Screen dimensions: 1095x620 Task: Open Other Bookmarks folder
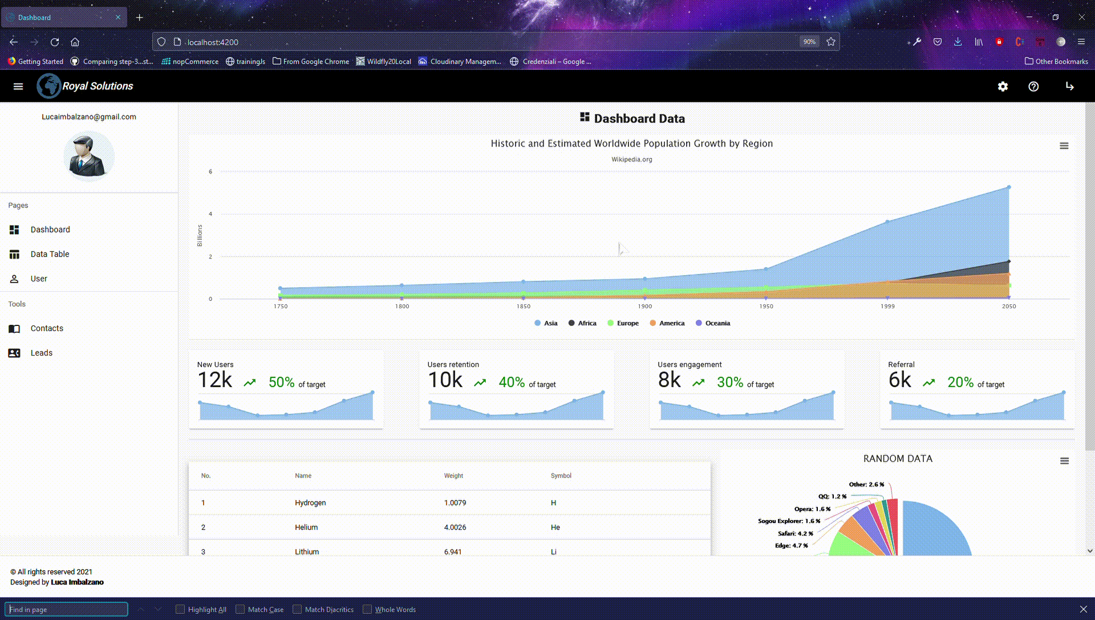pyautogui.click(x=1057, y=62)
